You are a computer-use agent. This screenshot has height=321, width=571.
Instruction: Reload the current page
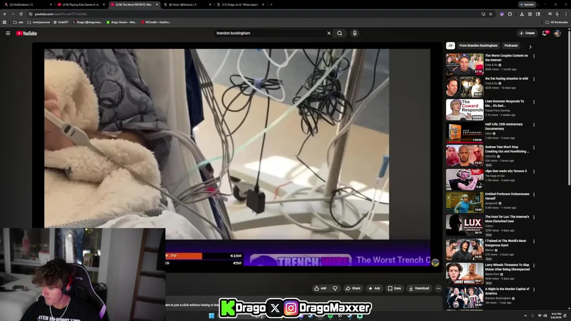click(x=21, y=14)
